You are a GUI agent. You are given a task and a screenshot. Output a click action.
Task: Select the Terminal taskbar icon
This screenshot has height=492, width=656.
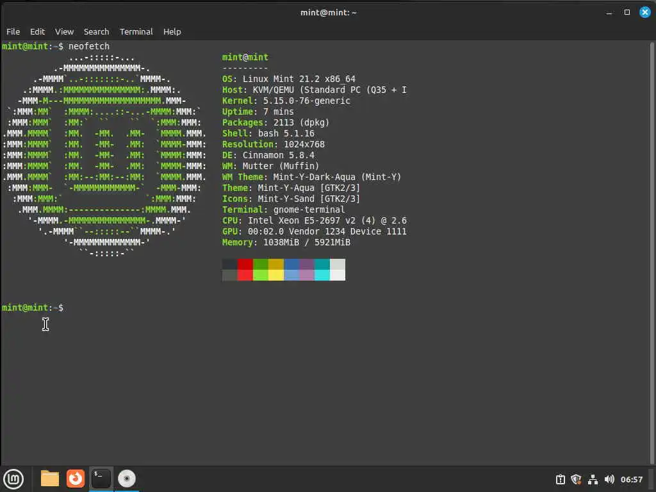[101, 479]
